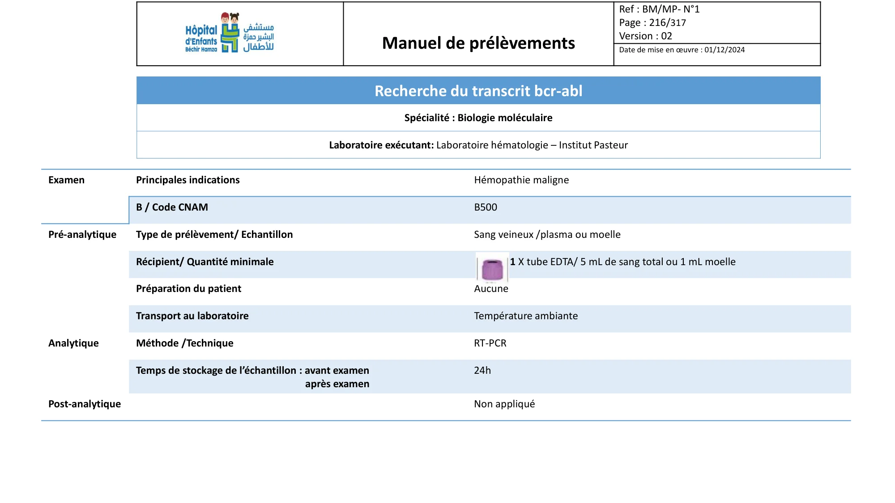Click the Post-analytique section label
Image resolution: width=895 pixels, height=503 pixels.
point(85,404)
